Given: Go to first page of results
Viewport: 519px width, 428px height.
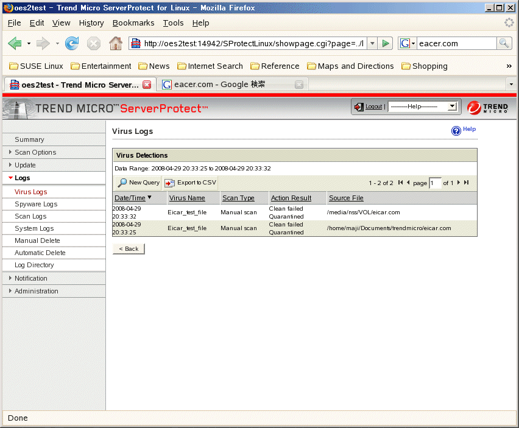Looking at the screenshot, I should click(400, 182).
